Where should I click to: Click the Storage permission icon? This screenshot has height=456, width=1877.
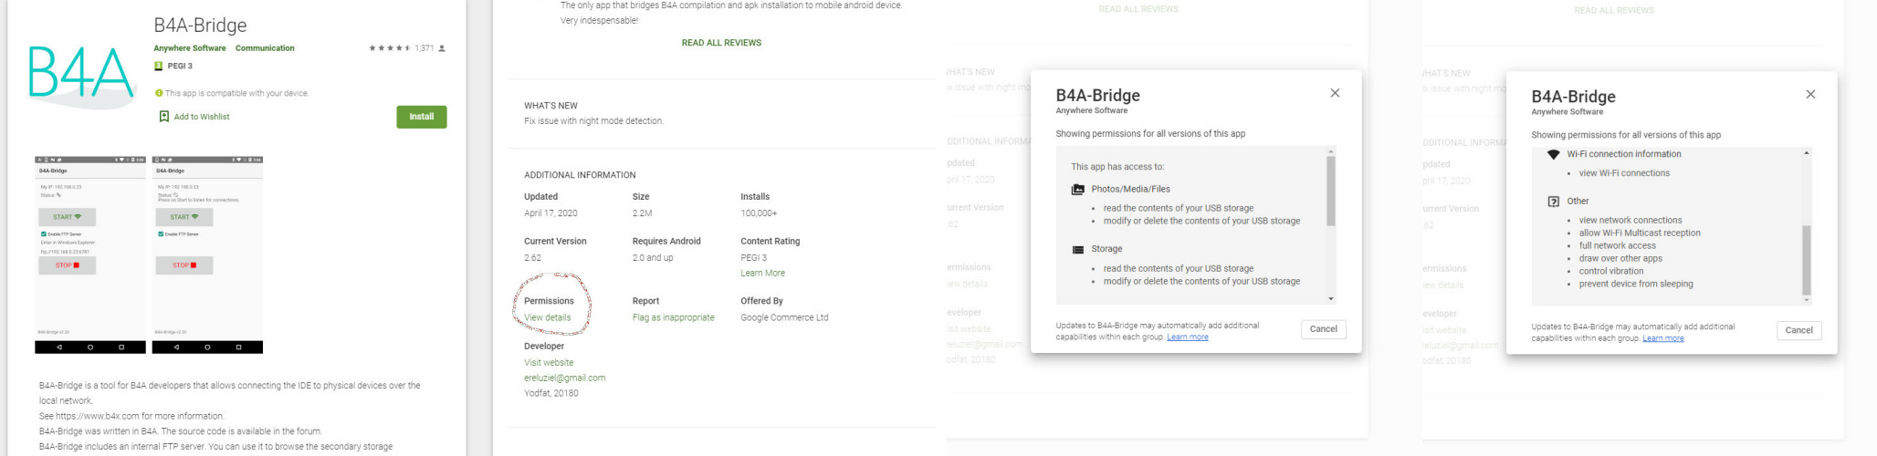1078,249
